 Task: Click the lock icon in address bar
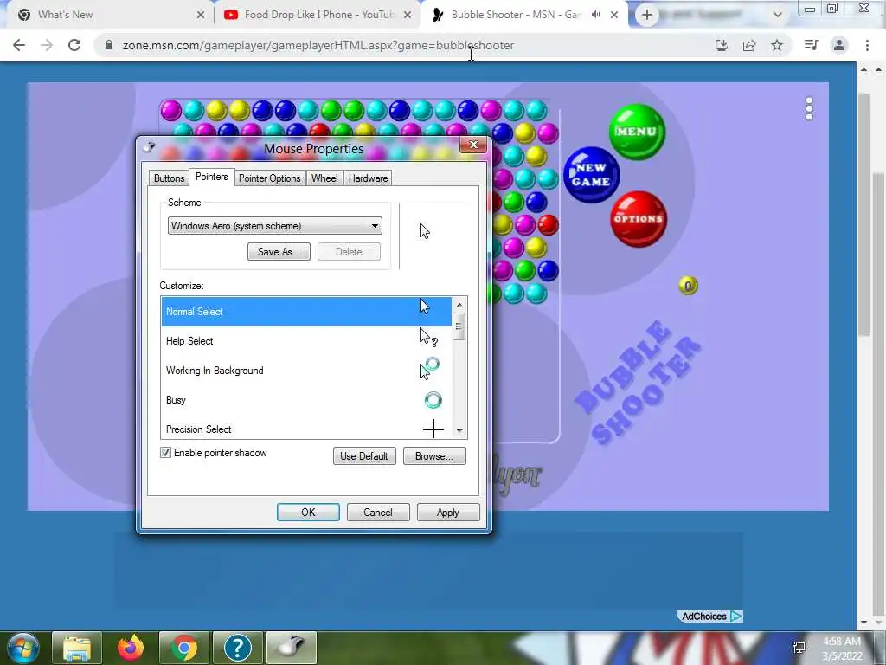pos(108,45)
